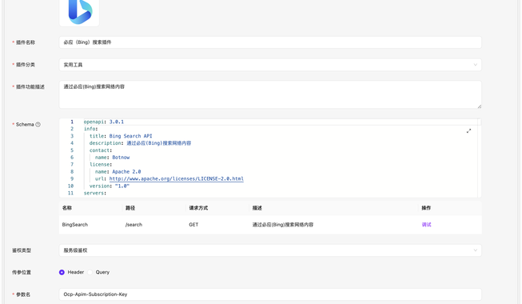
Task: Open the Schema help tooltip icon
Action: [38, 124]
